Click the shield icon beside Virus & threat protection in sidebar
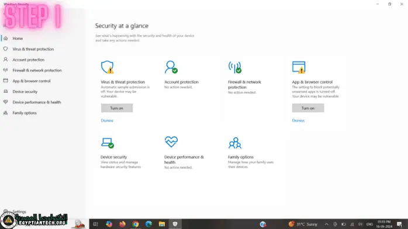Image resolution: width=408 pixels, height=229 pixels. pyautogui.click(x=5, y=49)
